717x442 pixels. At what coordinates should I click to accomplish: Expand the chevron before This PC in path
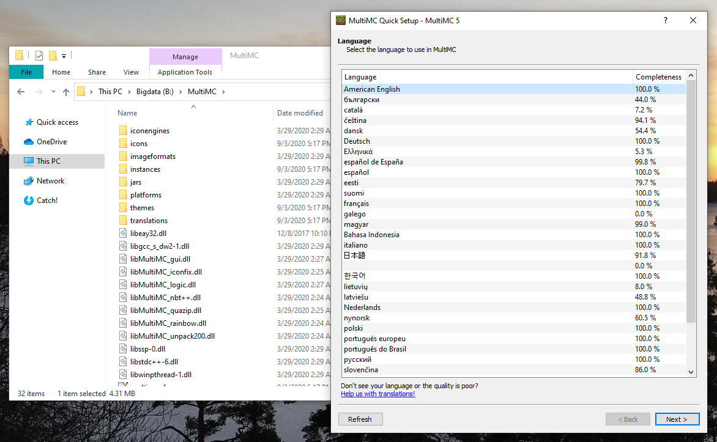(91, 92)
